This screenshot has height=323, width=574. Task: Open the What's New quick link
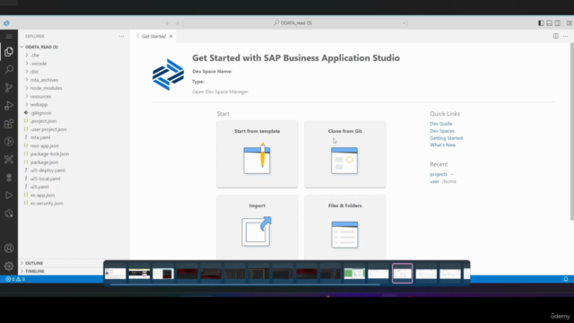tap(442, 145)
